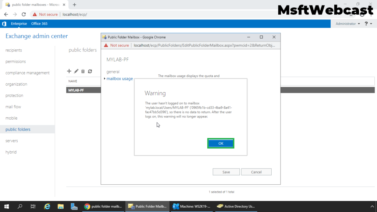
Task: Open protection in the left navigation
Action: pyautogui.click(x=14, y=95)
